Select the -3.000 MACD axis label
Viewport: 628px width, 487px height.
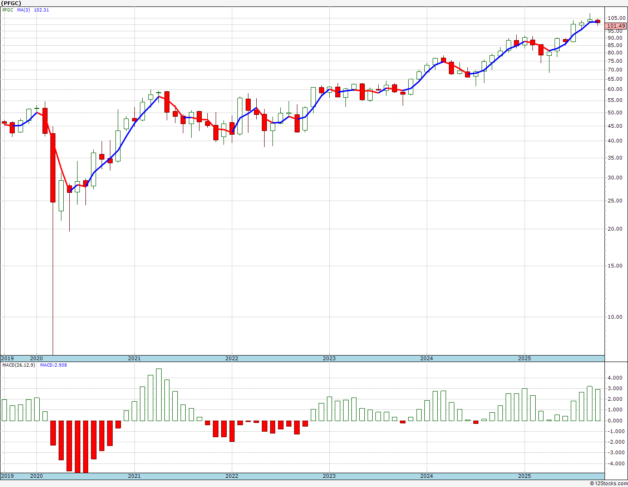(x=617, y=453)
